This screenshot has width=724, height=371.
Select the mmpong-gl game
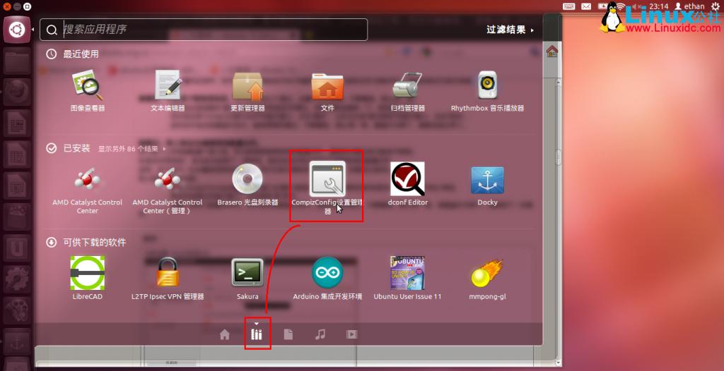488,278
